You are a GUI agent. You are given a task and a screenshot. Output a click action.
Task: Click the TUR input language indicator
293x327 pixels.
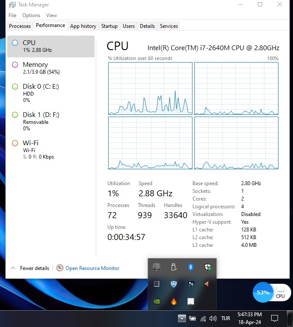225,318
